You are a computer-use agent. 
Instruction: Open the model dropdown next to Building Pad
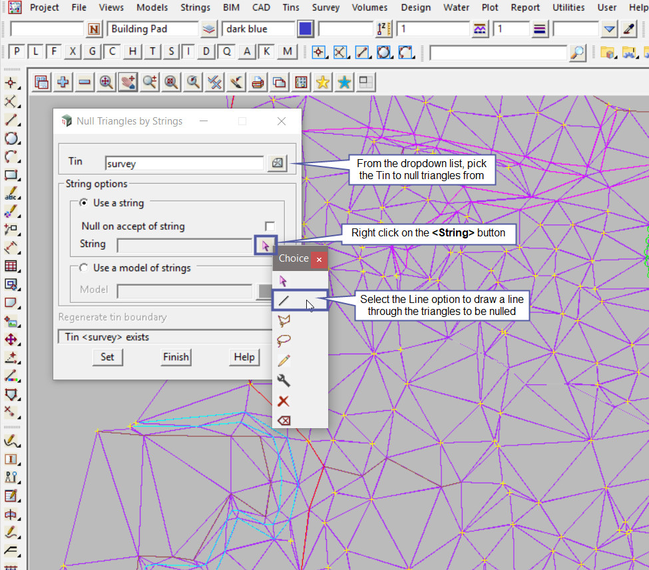[209, 29]
